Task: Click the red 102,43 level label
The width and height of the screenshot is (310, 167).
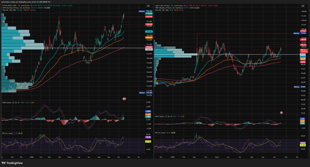Action: pyautogui.click(x=303, y=45)
